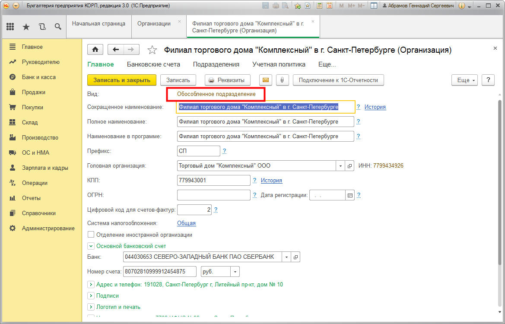The width and height of the screenshot is (505, 324).
Task: Go to home page via house button
Action: [x=95, y=50]
